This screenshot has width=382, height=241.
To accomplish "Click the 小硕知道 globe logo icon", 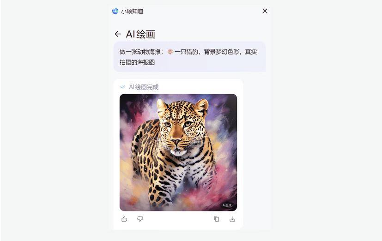I will 115,11.
